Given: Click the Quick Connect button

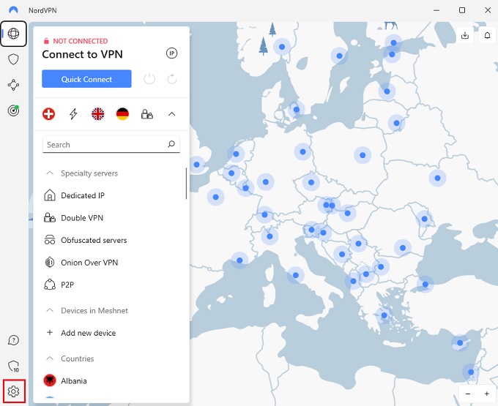Looking at the screenshot, I should (86, 79).
